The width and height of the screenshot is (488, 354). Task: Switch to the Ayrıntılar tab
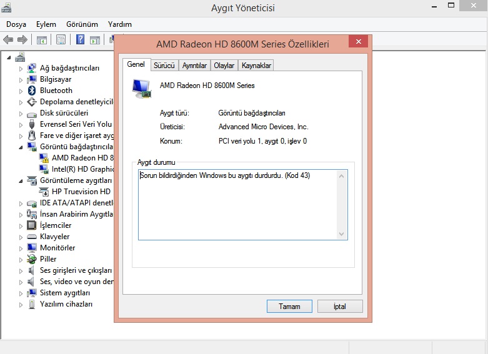(x=194, y=66)
